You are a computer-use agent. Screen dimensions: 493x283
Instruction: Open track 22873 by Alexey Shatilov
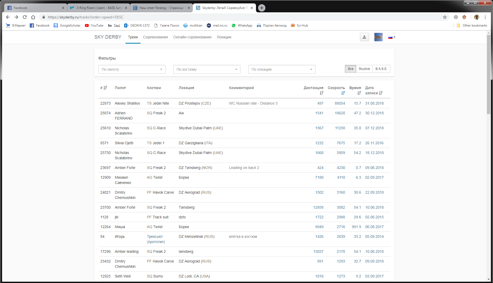click(x=244, y=103)
